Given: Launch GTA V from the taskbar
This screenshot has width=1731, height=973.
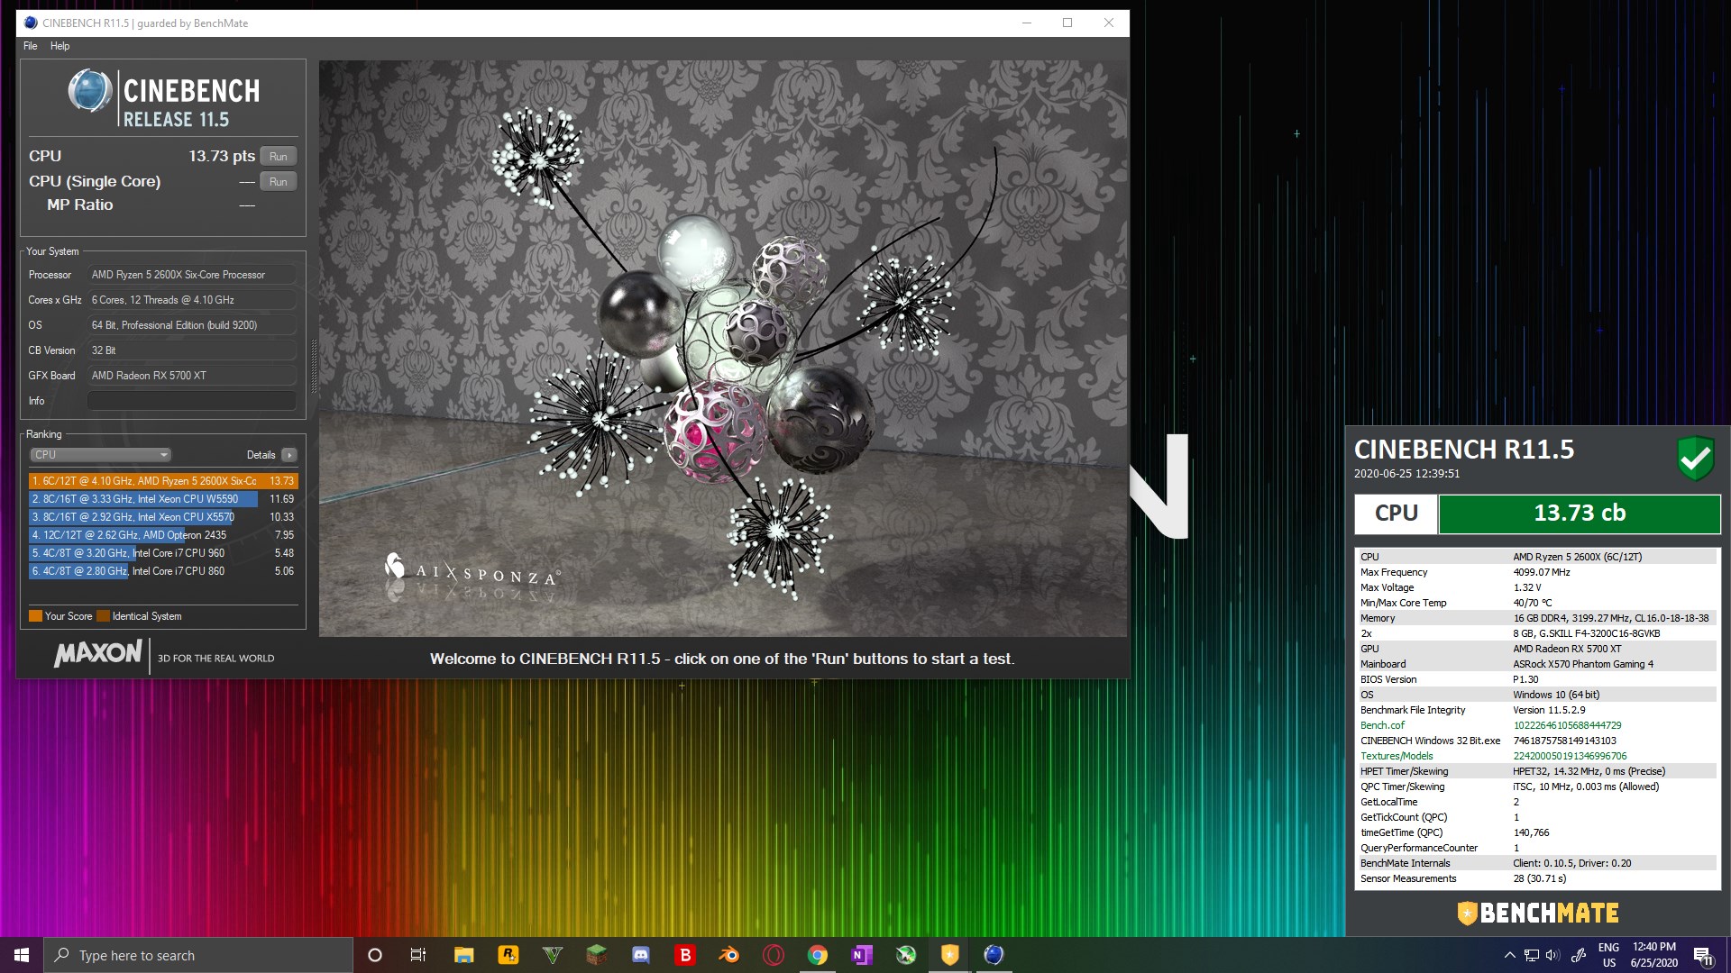Looking at the screenshot, I should [x=553, y=955].
